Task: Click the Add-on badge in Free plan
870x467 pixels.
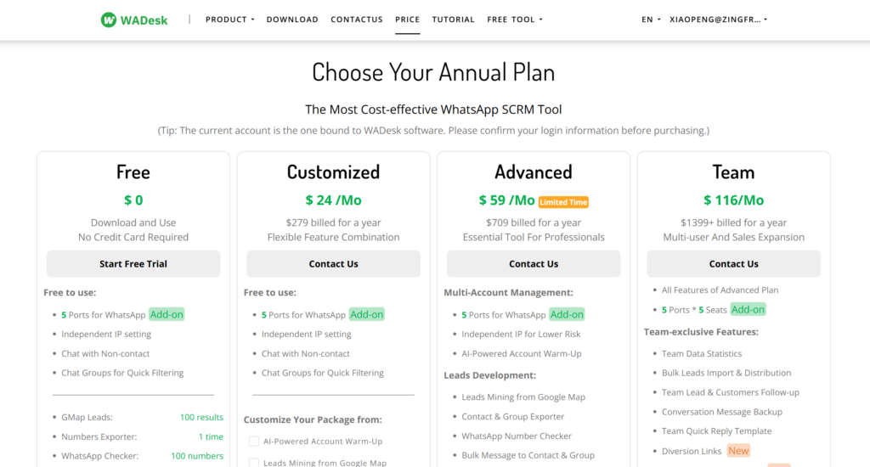Action: 167,314
